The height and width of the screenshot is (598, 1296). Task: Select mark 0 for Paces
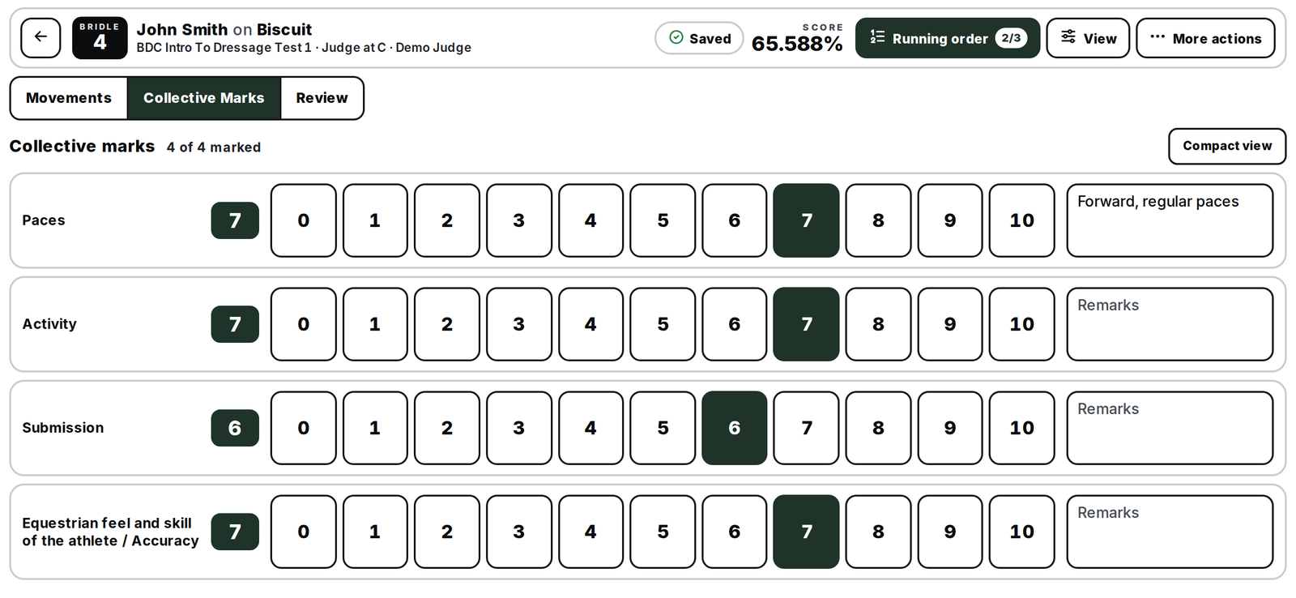click(303, 220)
